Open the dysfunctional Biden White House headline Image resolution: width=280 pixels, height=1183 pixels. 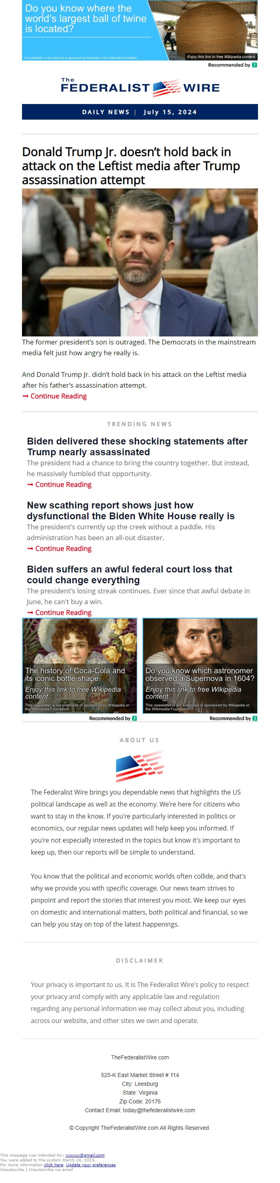[131, 510]
